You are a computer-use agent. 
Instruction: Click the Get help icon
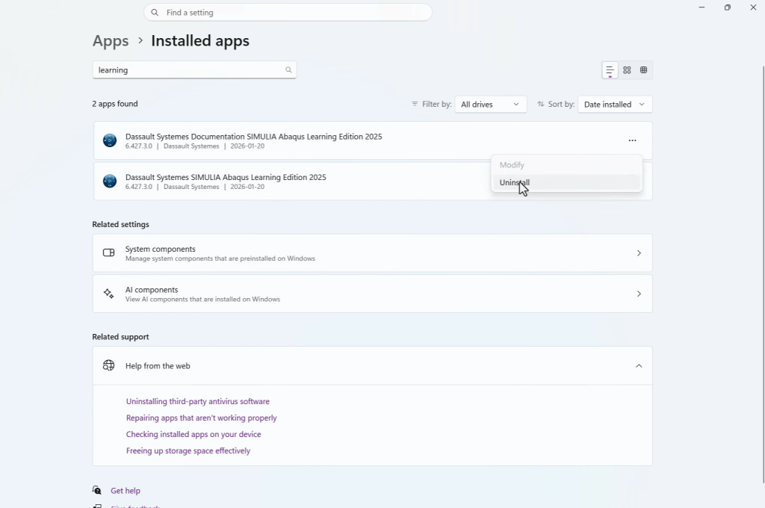(97, 490)
